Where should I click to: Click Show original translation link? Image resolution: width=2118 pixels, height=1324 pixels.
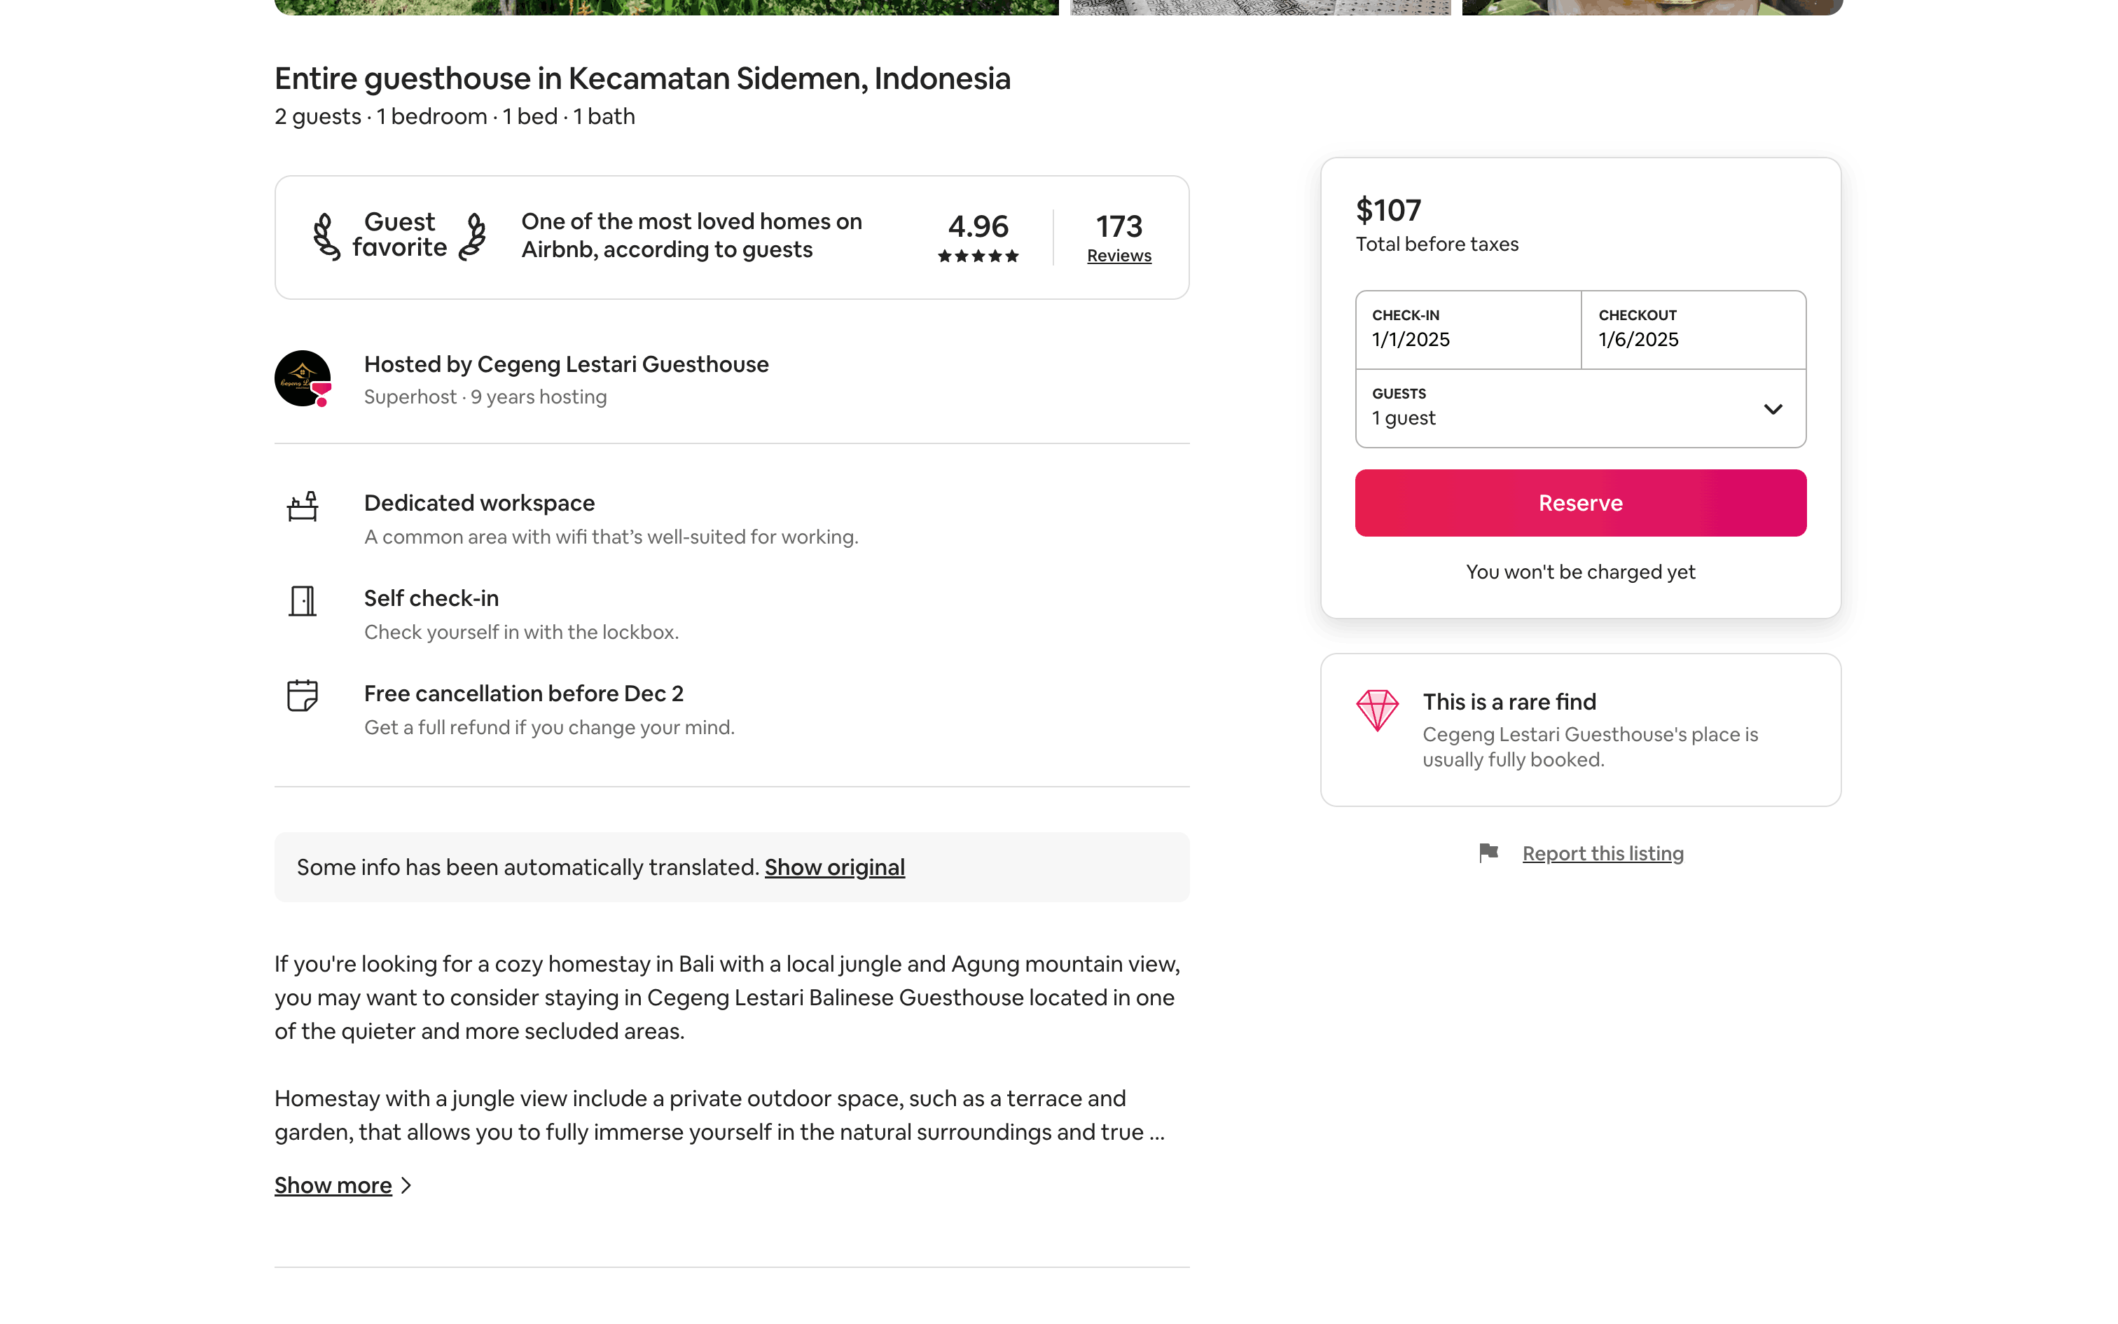[x=834, y=867]
